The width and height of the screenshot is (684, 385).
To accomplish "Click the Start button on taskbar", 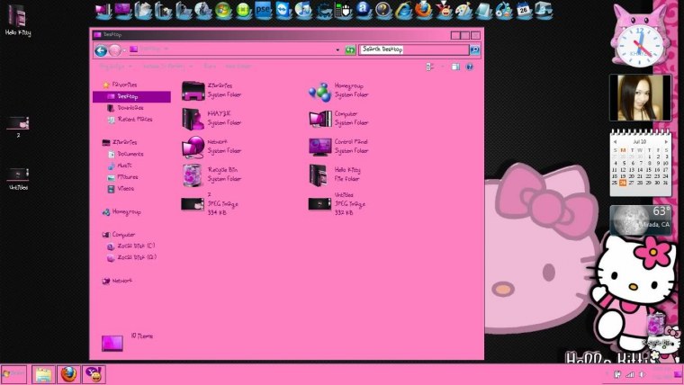I will (13, 374).
